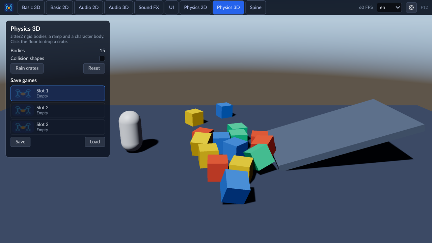Click the app logo icon
432x243 pixels.
[9, 7]
